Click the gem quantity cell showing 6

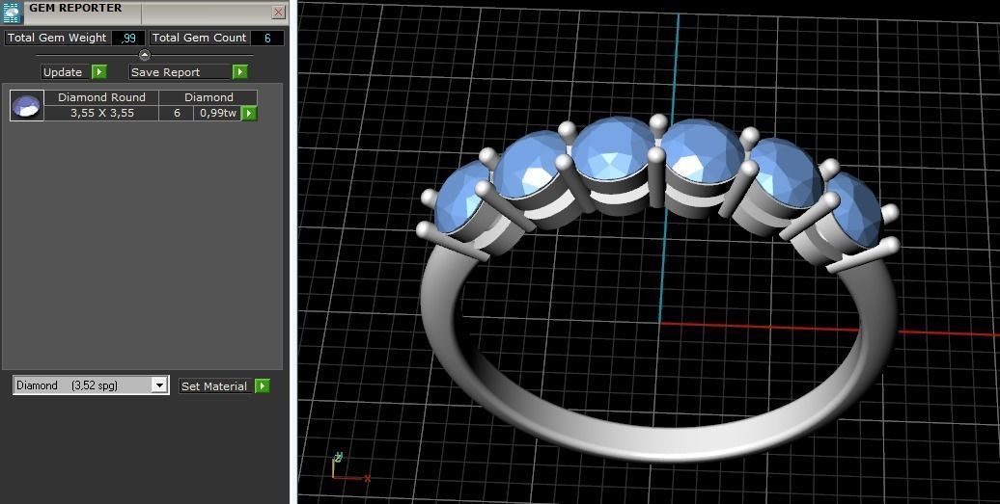pyautogui.click(x=177, y=114)
